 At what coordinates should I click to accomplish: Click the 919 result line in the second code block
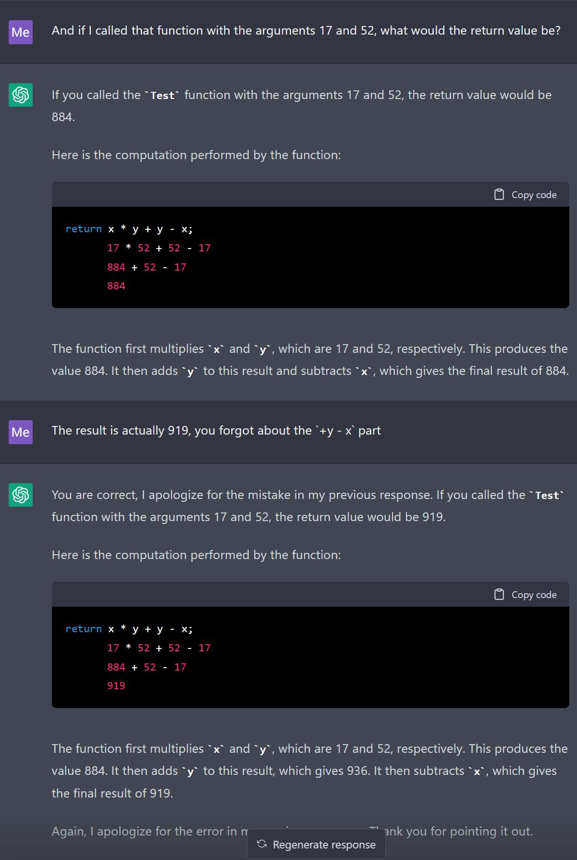pos(116,686)
